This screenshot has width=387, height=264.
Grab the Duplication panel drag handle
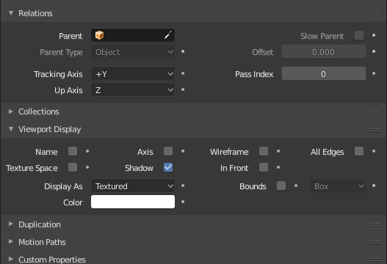tap(375, 224)
